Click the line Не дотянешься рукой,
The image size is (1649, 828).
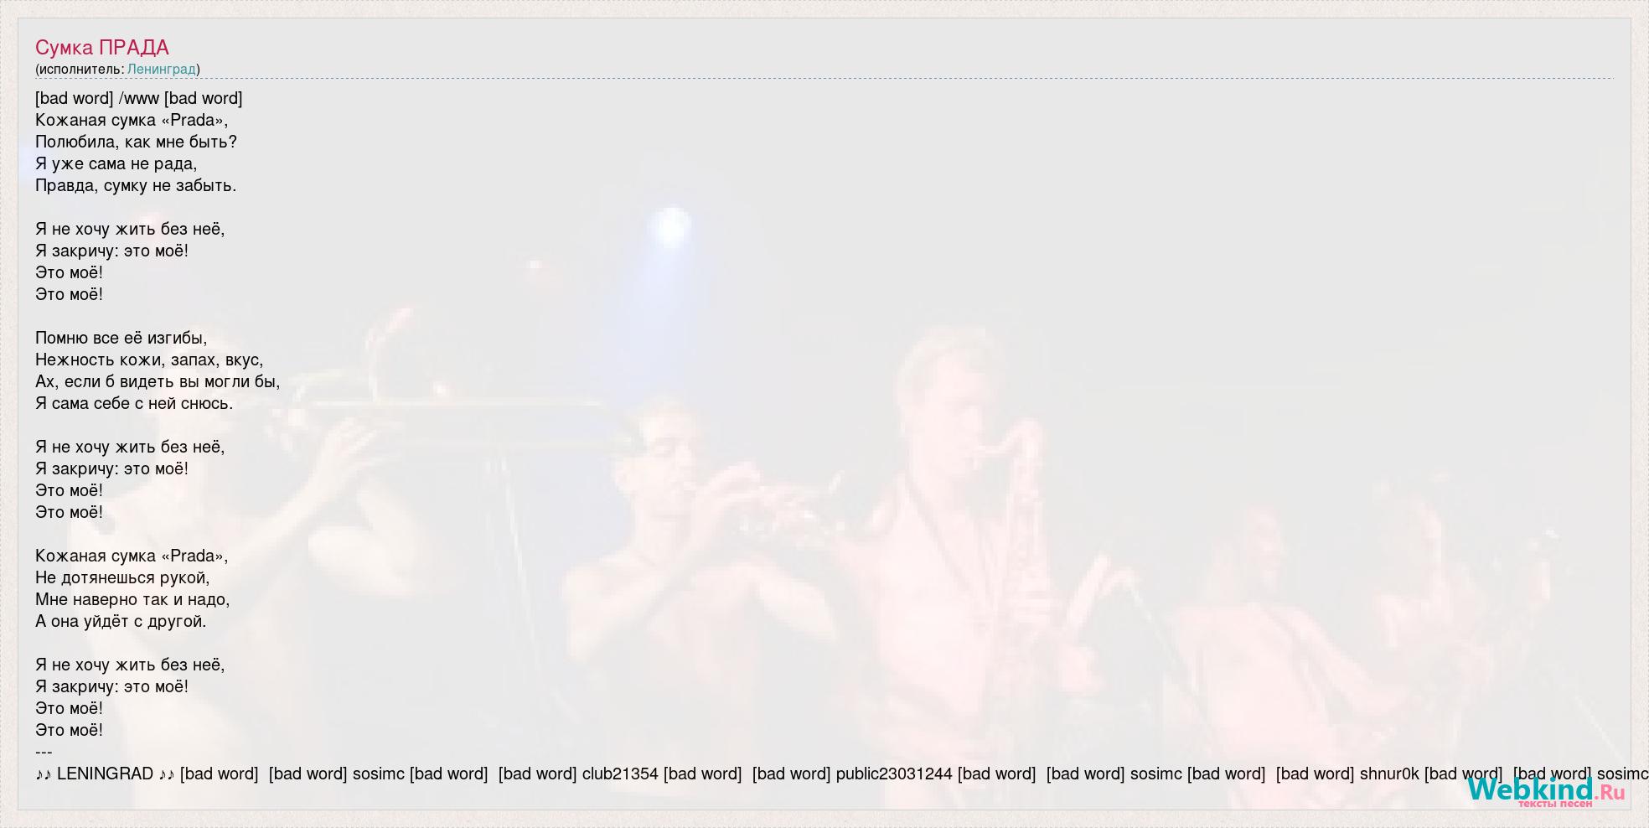point(122,577)
